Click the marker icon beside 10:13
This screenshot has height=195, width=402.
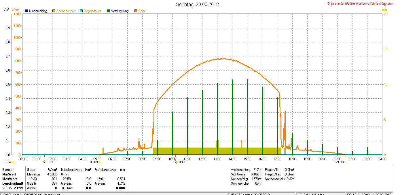pyautogui.click(x=176, y=162)
